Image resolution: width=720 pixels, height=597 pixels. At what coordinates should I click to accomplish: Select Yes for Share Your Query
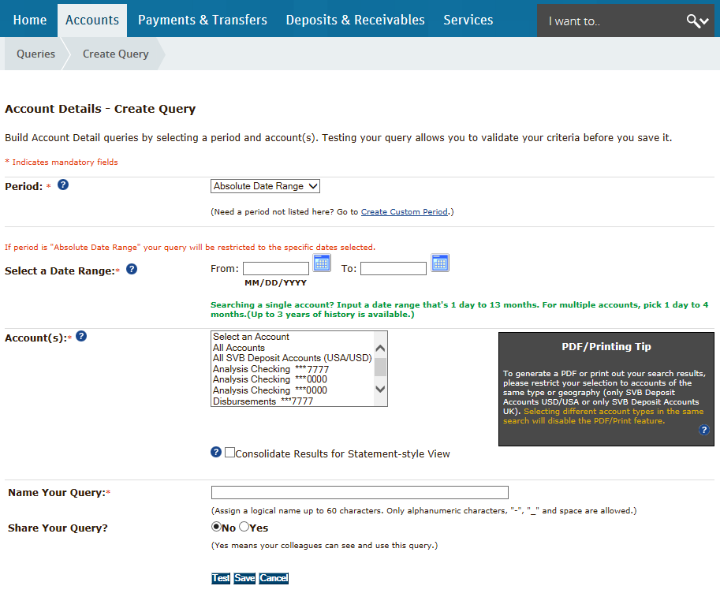tap(244, 527)
